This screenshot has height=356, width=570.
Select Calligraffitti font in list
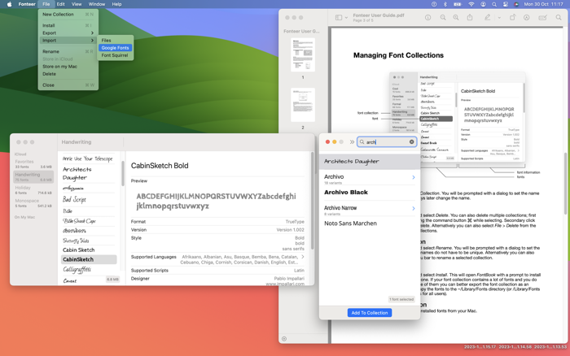click(x=89, y=269)
